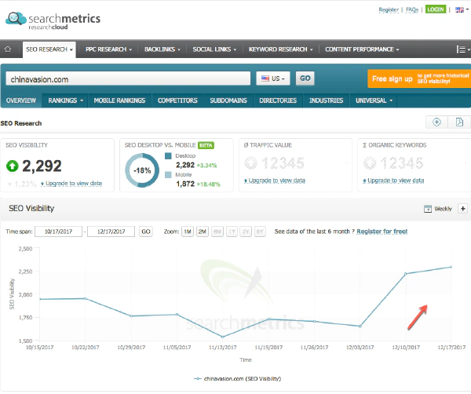Click the Mobile value 1,872
The image size is (471, 394).
[185, 184]
